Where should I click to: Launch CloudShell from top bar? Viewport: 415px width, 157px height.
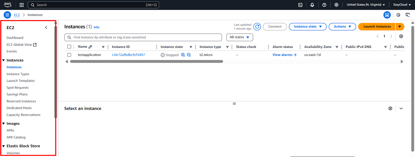300,5
